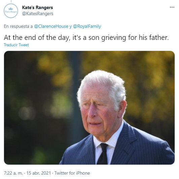Click the crown logo inside the avatar
The image size is (179, 179).
(x=11, y=9)
